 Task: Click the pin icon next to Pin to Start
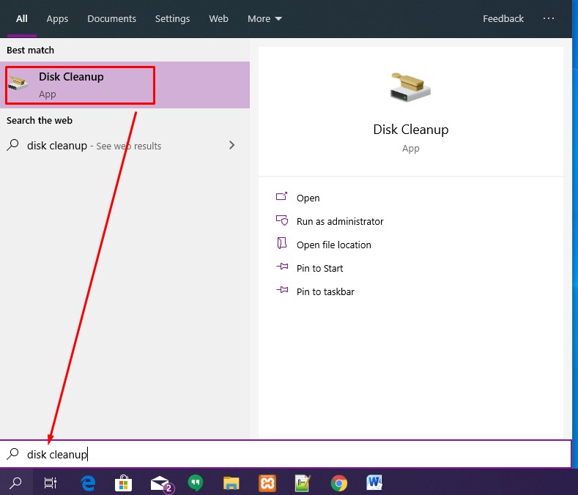click(282, 266)
